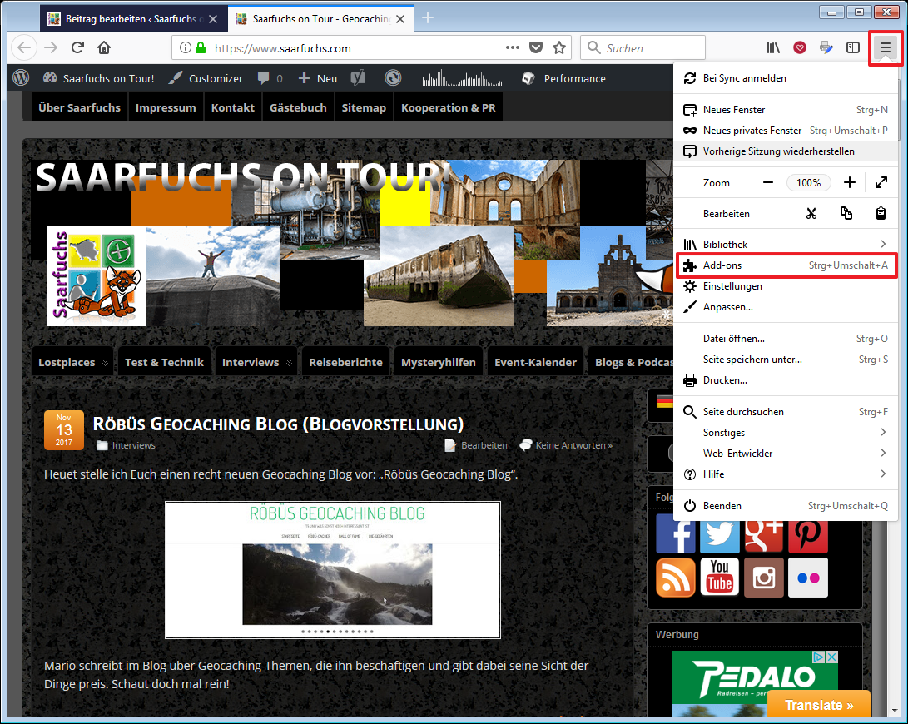Expand the Sonstiges submenu
This screenshot has height=724, width=908.
[785, 433]
